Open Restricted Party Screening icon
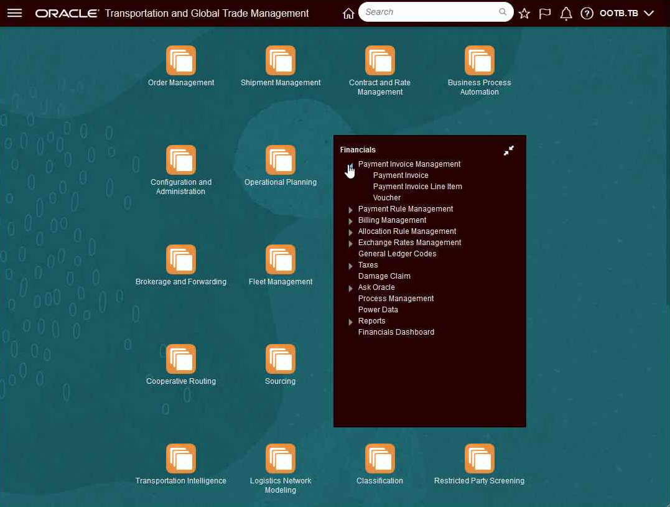The width and height of the screenshot is (670, 507). [x=480, y=458]
